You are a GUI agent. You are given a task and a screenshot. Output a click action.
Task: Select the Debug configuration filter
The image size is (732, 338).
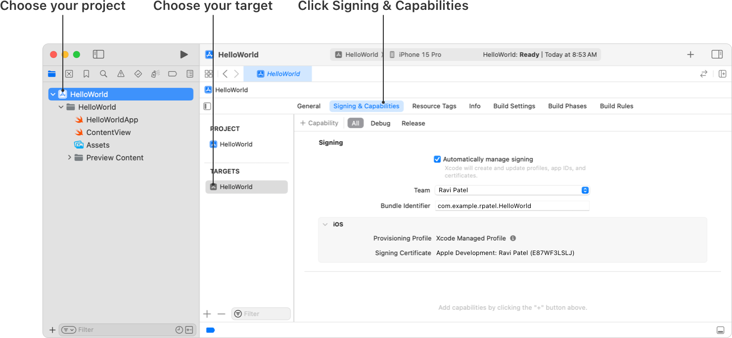[380, 123]
